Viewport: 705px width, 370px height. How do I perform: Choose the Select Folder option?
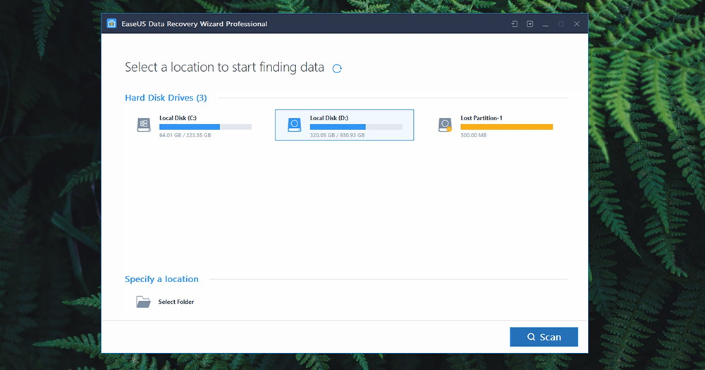tap(176, 302)
